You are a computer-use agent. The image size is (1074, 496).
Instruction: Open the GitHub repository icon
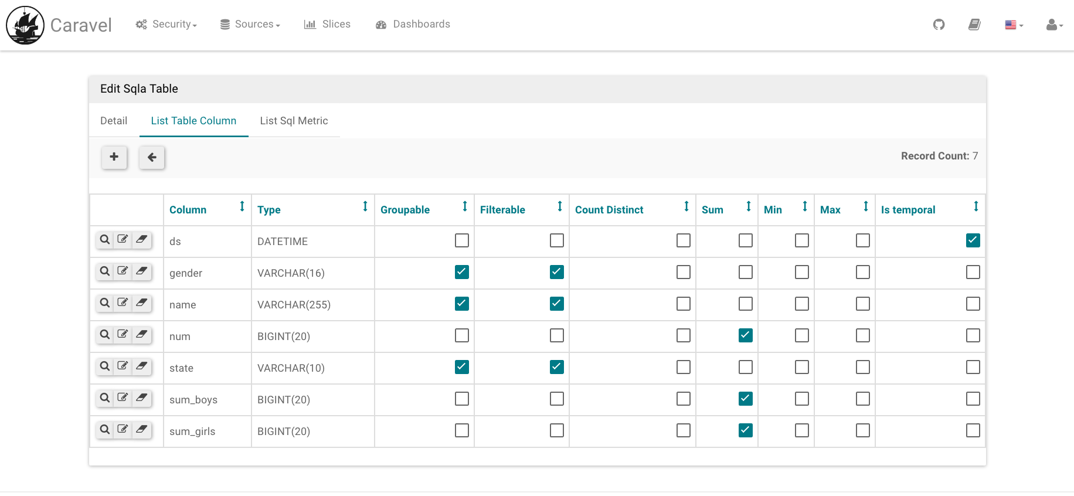click(939, 25)
